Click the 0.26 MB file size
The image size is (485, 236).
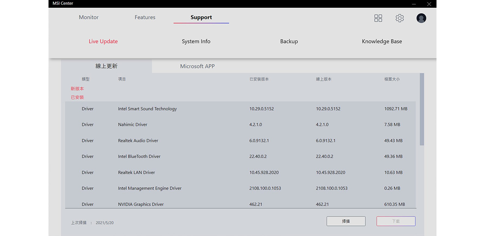392,188
